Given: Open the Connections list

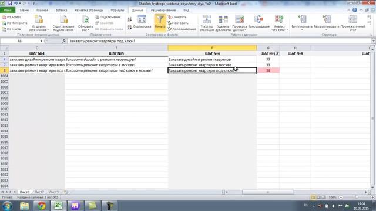Looking at the screenshot, I should tap(108, 17).
